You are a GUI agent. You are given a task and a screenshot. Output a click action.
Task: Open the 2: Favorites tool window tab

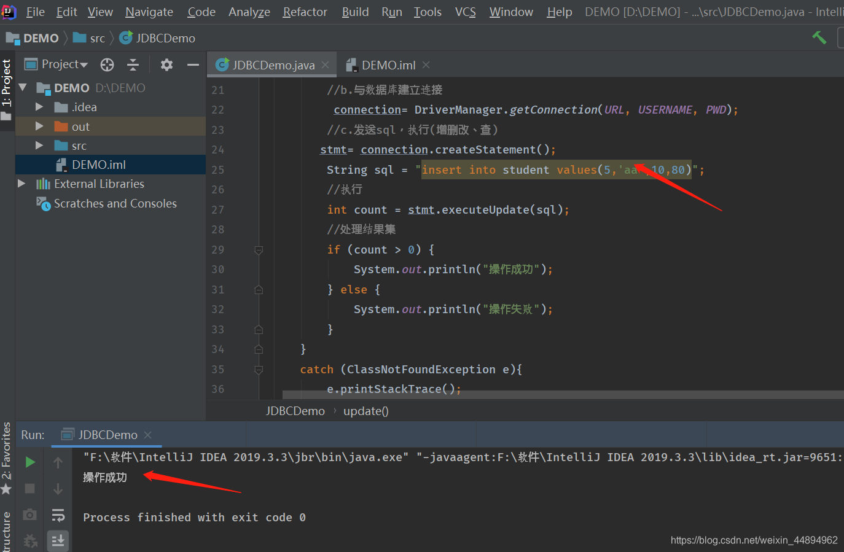[x=7, y=451]
